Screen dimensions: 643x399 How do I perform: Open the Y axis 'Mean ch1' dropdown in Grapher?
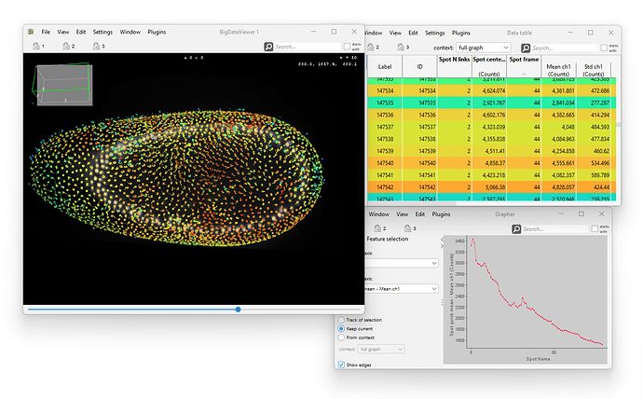tap(401, 289)
